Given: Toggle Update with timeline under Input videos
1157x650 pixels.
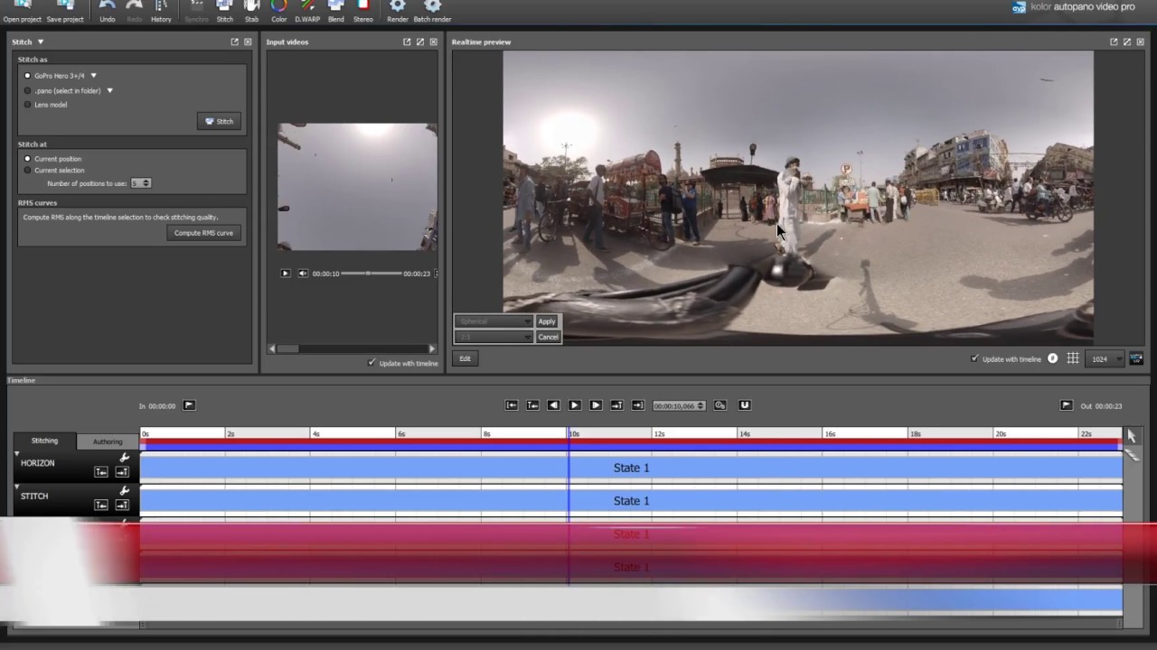Looking at the screenshot, I should 372,363.
